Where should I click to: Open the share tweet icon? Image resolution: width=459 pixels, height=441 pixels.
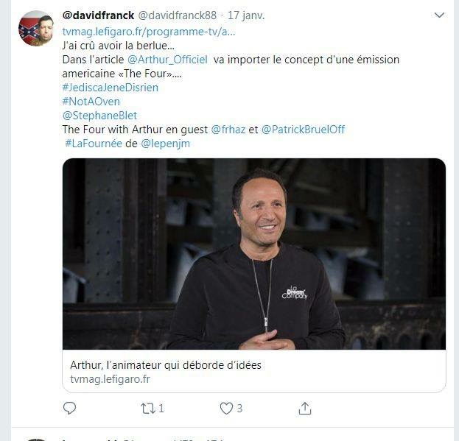[305, 407]
